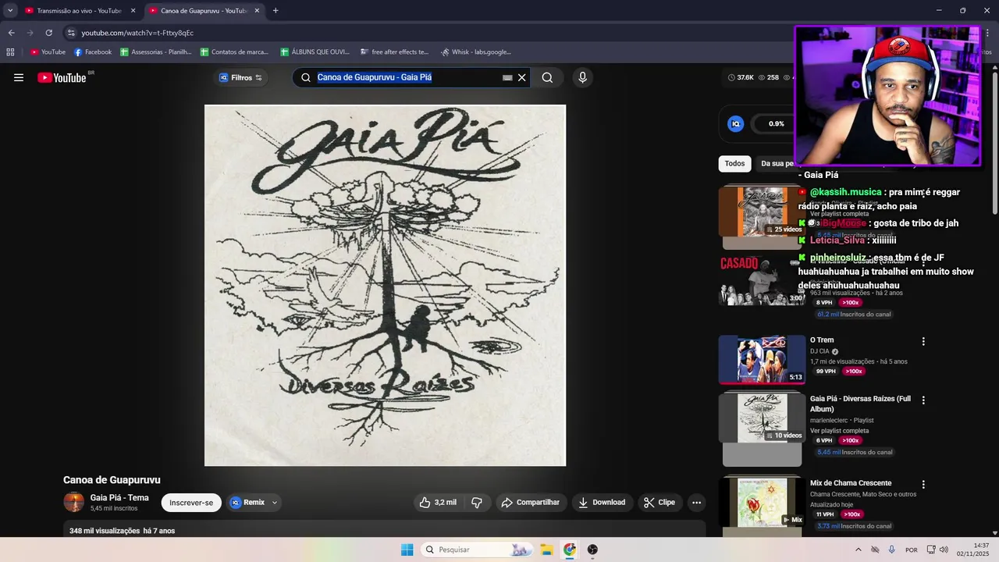Screen dimensions: 999x562
Task: Click the taskbar Pesquisar search box
Action: (x=476, y=550)
